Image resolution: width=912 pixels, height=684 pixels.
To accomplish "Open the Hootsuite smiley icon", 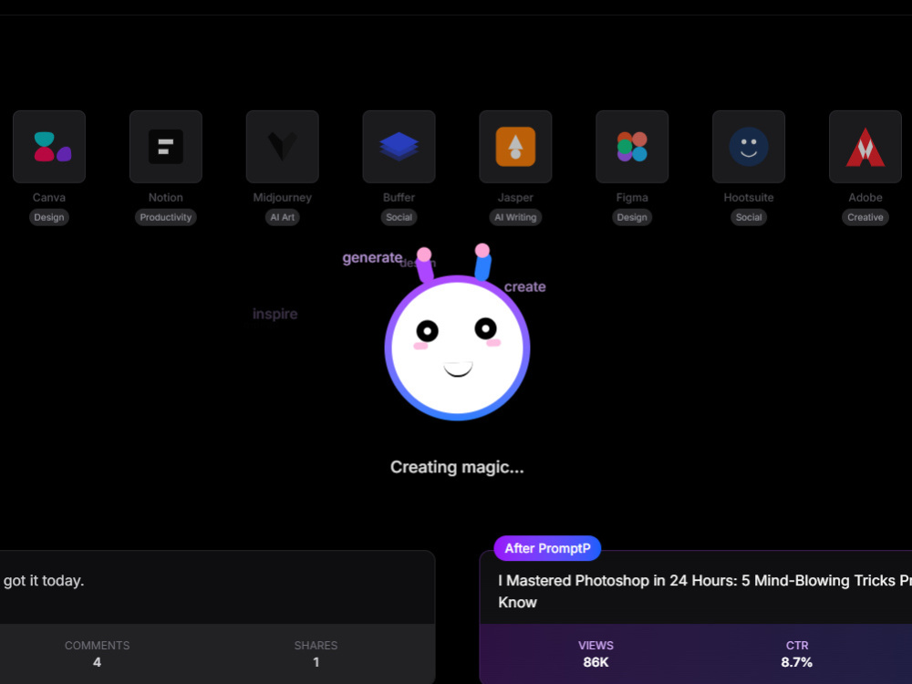I will 749,147.
